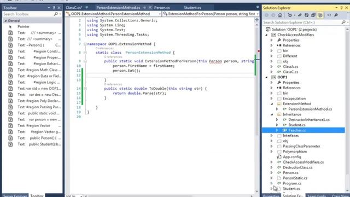Collapse the ExtensionMethod folder
Screen dimensions: 350x197
272,104
